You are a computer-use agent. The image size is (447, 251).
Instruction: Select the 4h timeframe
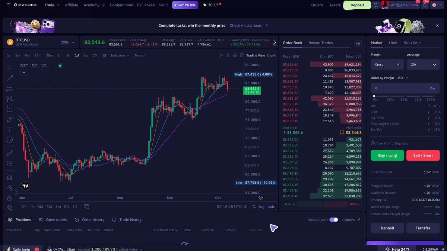(x=68, y=55)
